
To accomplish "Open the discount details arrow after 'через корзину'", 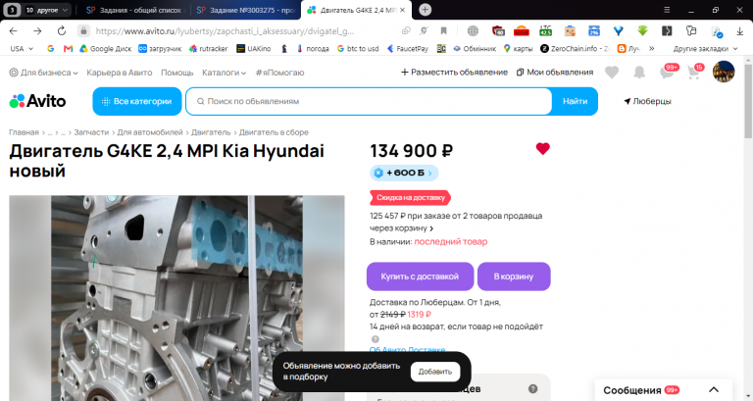I will (x=431, y=228).
